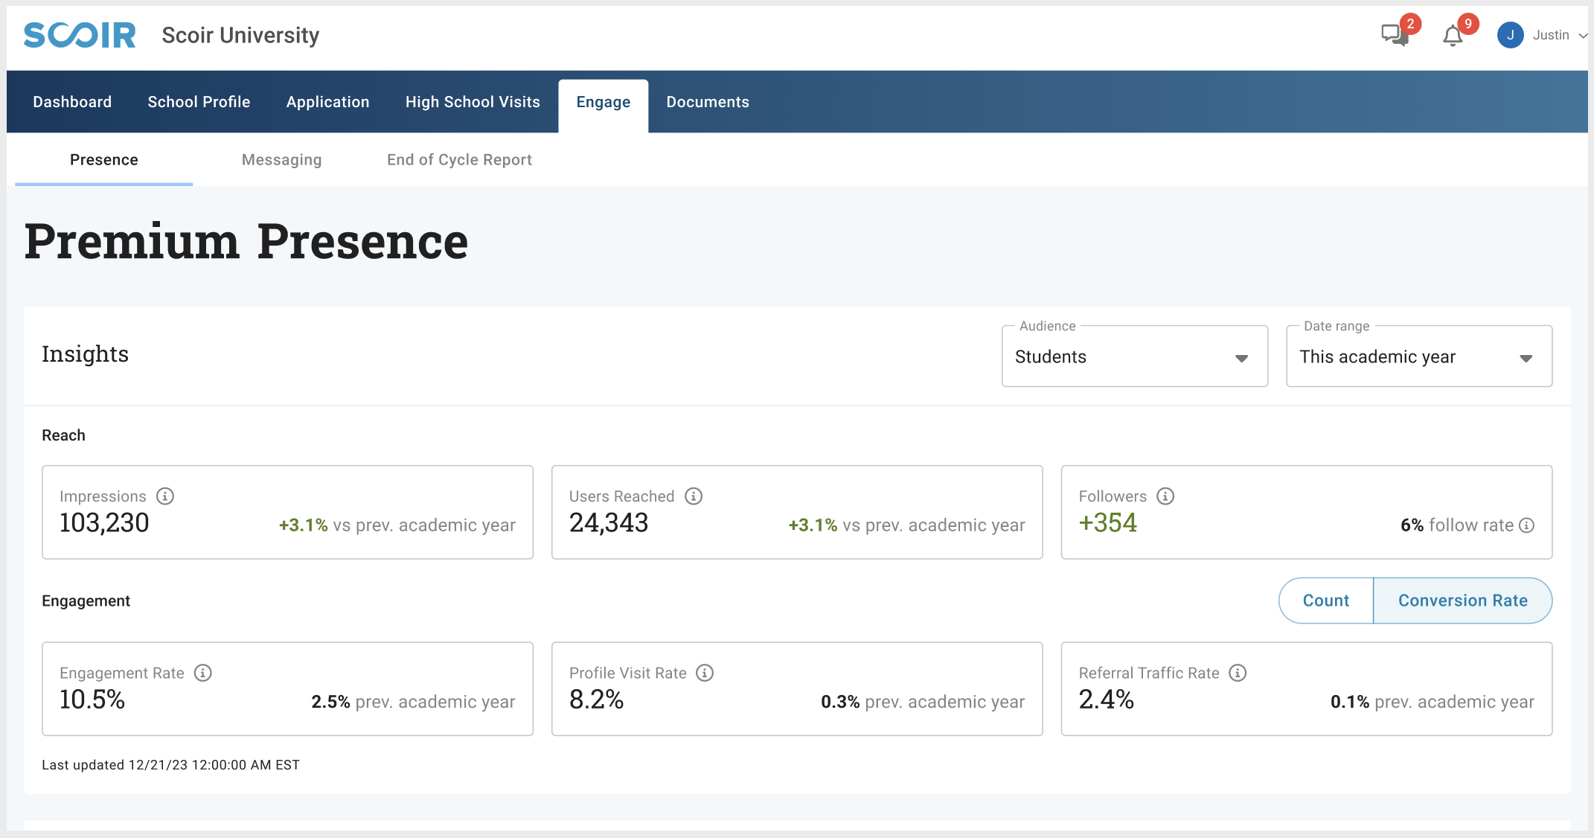Click the Engagement Rate info icon
Image resolution: width=1594 pixels, height=838 pixels.
point(203,673)
